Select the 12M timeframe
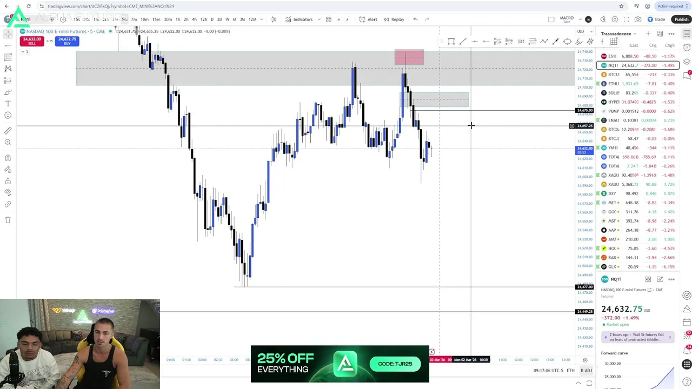Screen dimensions: 692x389 [x=252, y=19]
